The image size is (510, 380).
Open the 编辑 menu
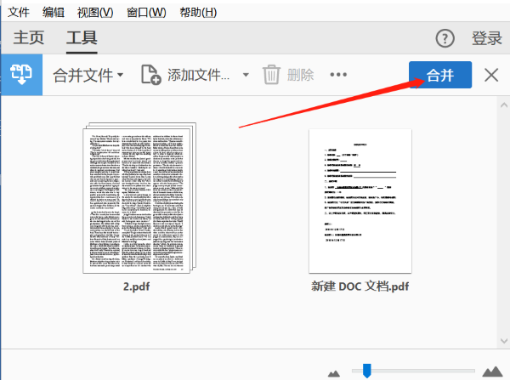(53, 12)
